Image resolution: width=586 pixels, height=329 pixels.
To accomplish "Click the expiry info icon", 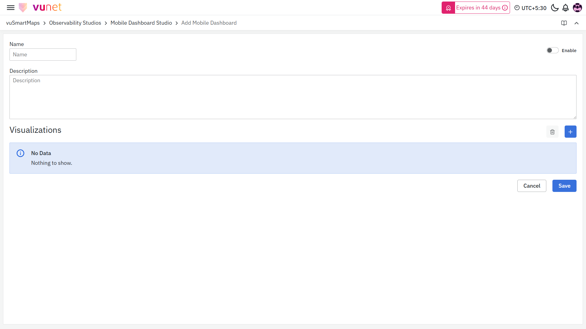I will pyautogui.click(x=505, y=8).
